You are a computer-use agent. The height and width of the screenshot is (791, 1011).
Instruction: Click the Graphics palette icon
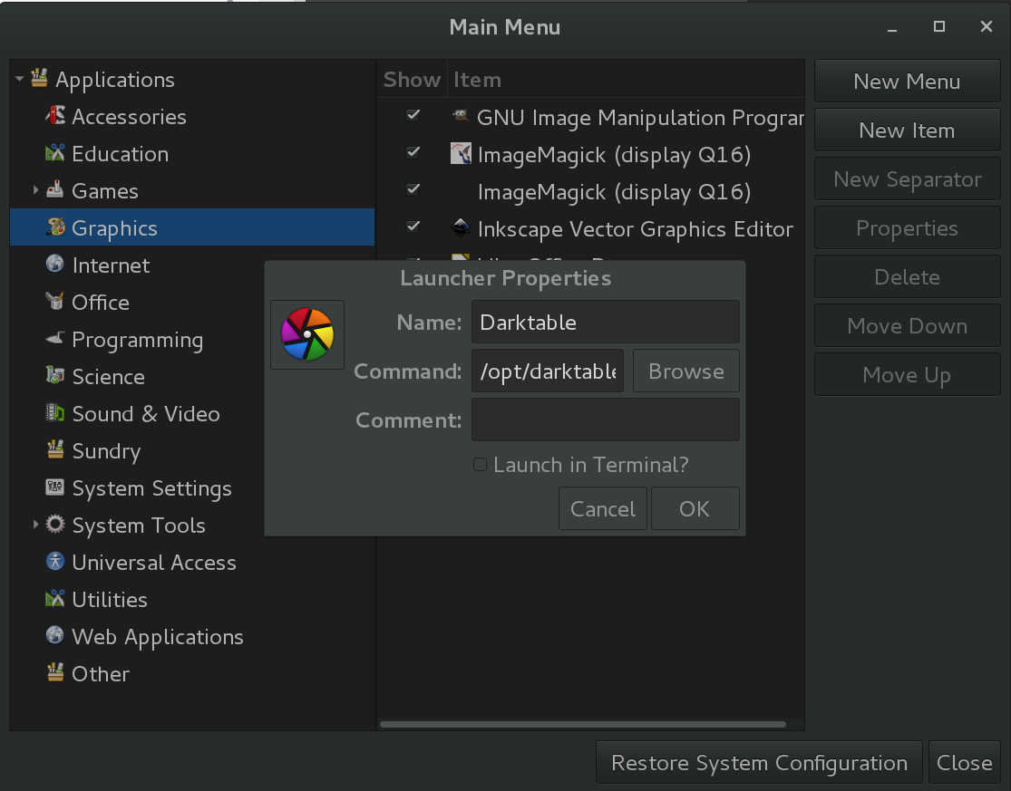click(x=55, y=227)
